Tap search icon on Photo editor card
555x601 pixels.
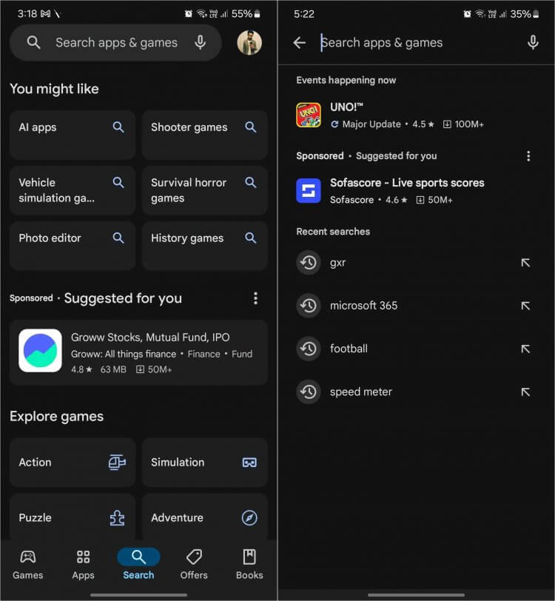pos(118,238)
